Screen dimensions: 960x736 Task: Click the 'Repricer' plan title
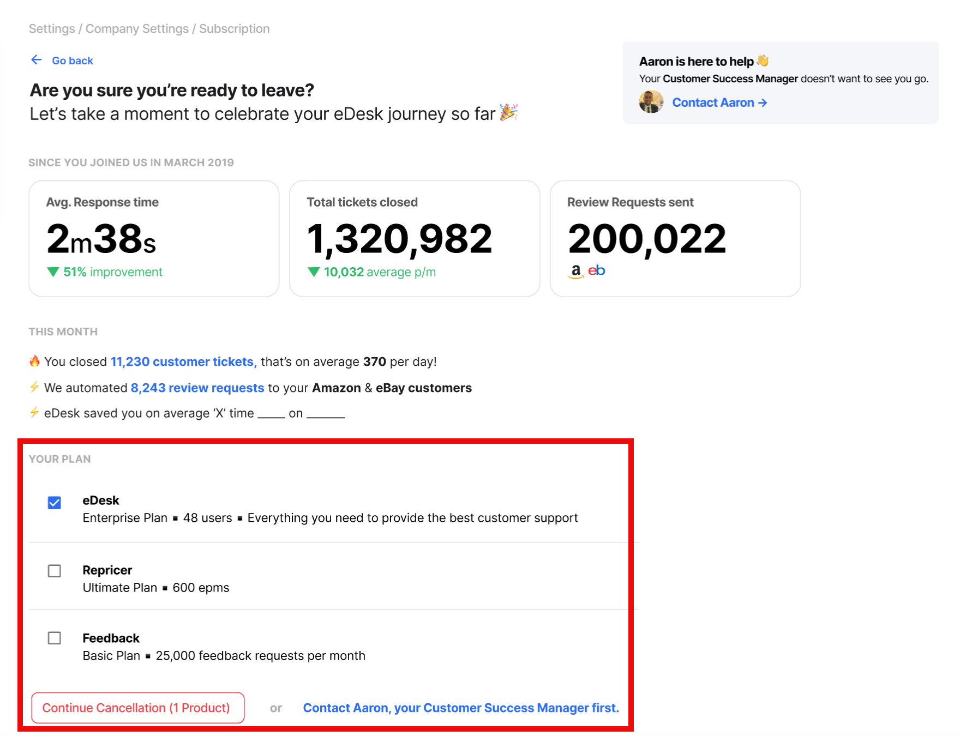tap(107, 570)
